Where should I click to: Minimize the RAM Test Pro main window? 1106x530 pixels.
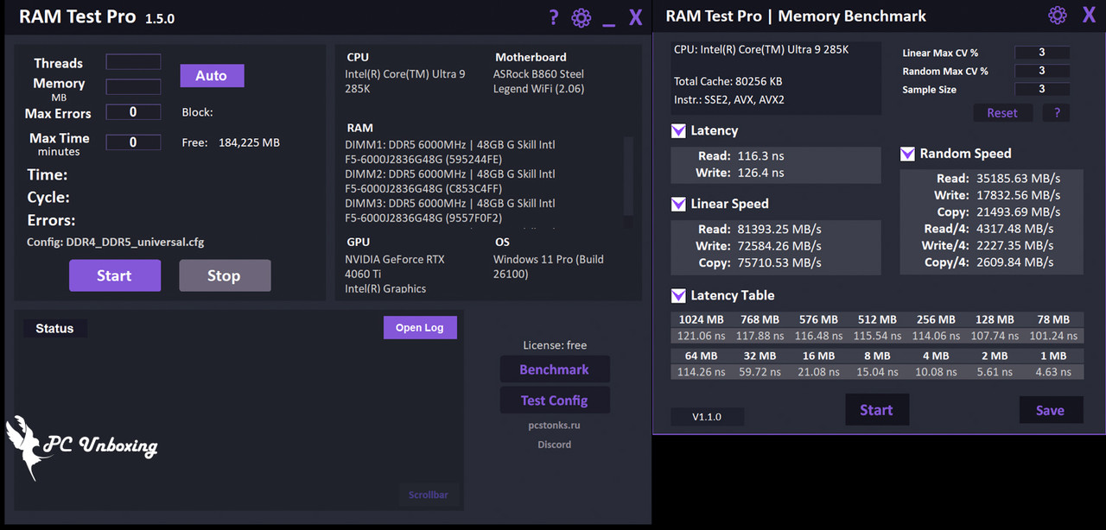click(609, 24)
